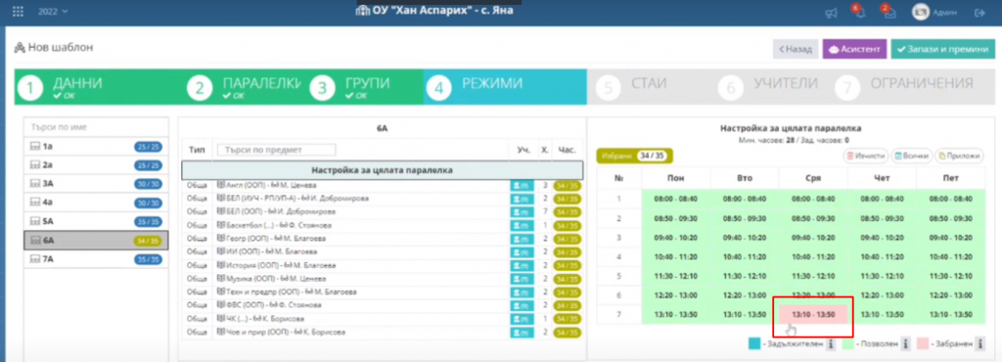1002x362 pixels.
Task: Open the bell notifications icon
Action: (x=860, y=13)
